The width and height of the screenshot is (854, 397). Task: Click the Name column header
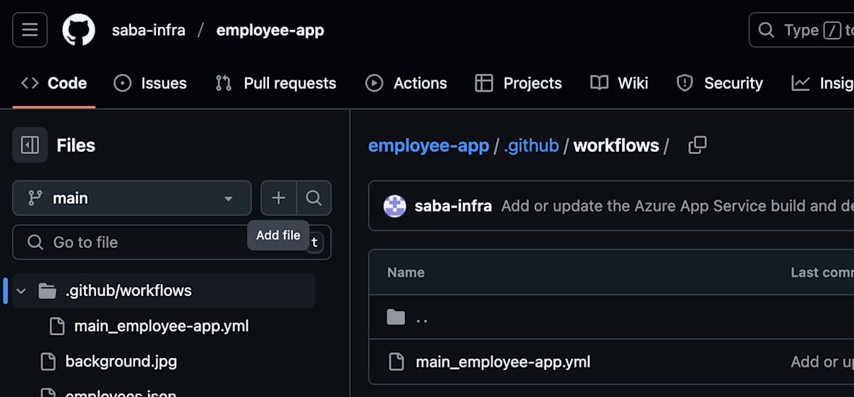pos(406,272)
